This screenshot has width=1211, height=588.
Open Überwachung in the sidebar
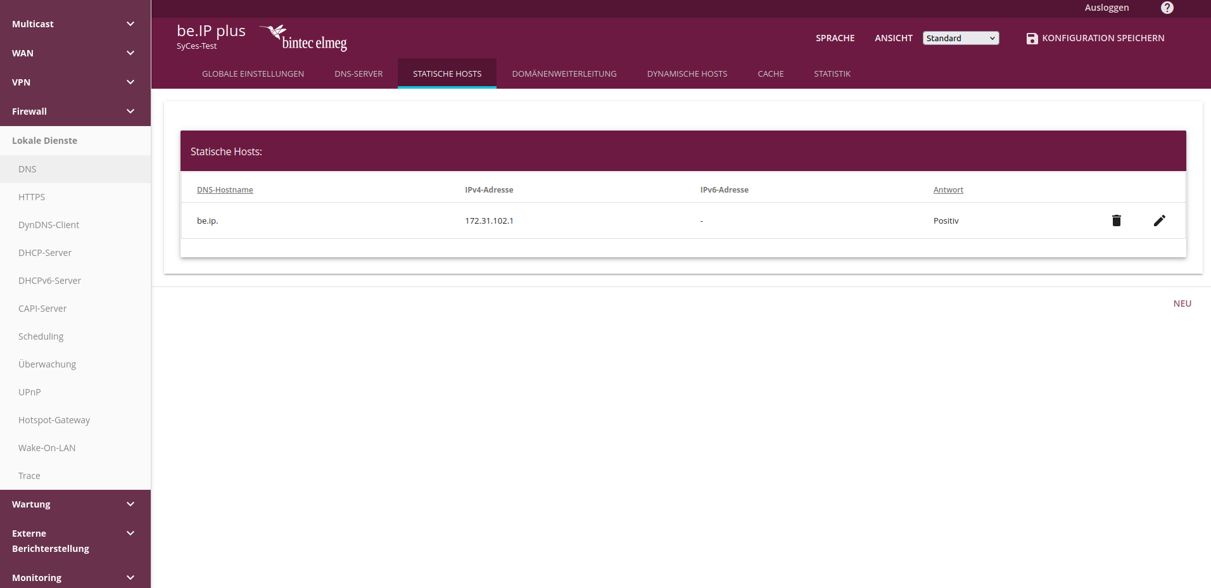point(75,364)
